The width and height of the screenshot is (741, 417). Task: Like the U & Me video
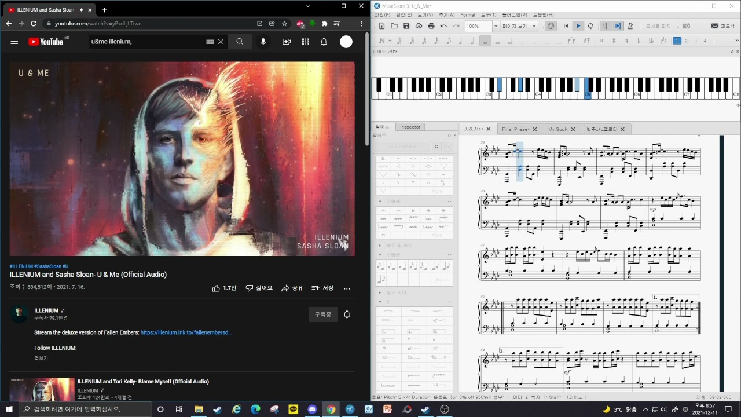[x=224, y=288]
